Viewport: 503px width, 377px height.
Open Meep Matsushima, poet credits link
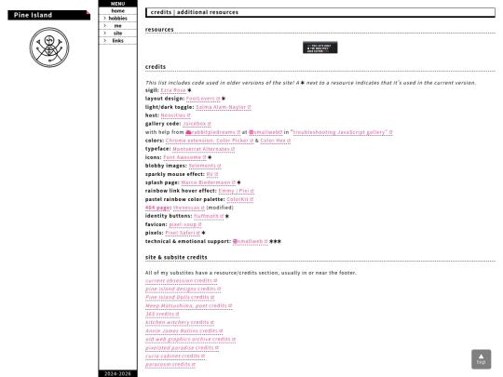(x=188, y=306)
